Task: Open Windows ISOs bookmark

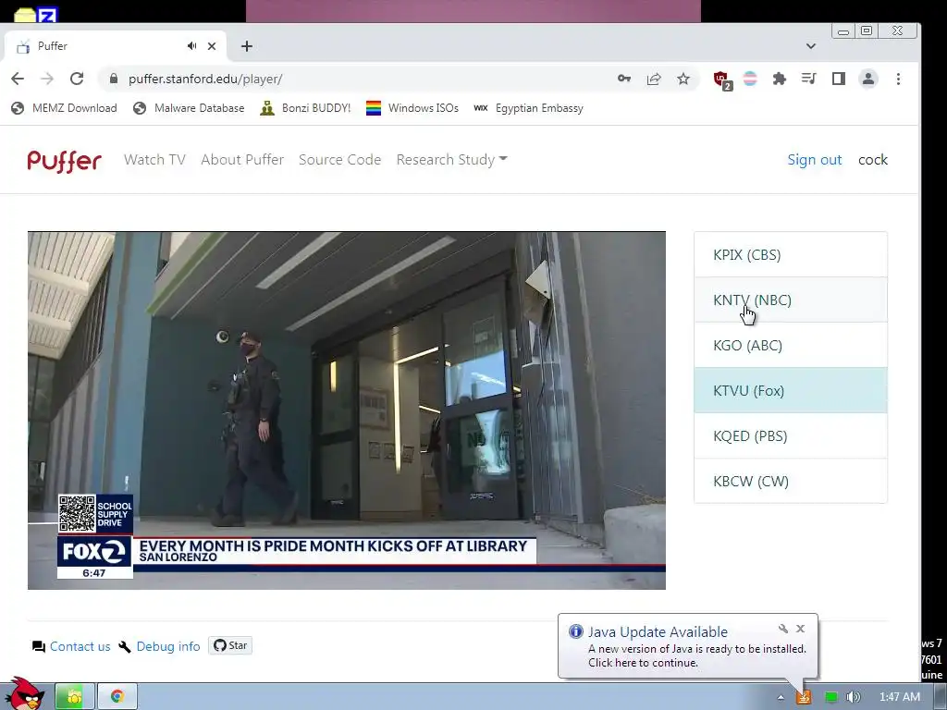Action: pos(412,108)
